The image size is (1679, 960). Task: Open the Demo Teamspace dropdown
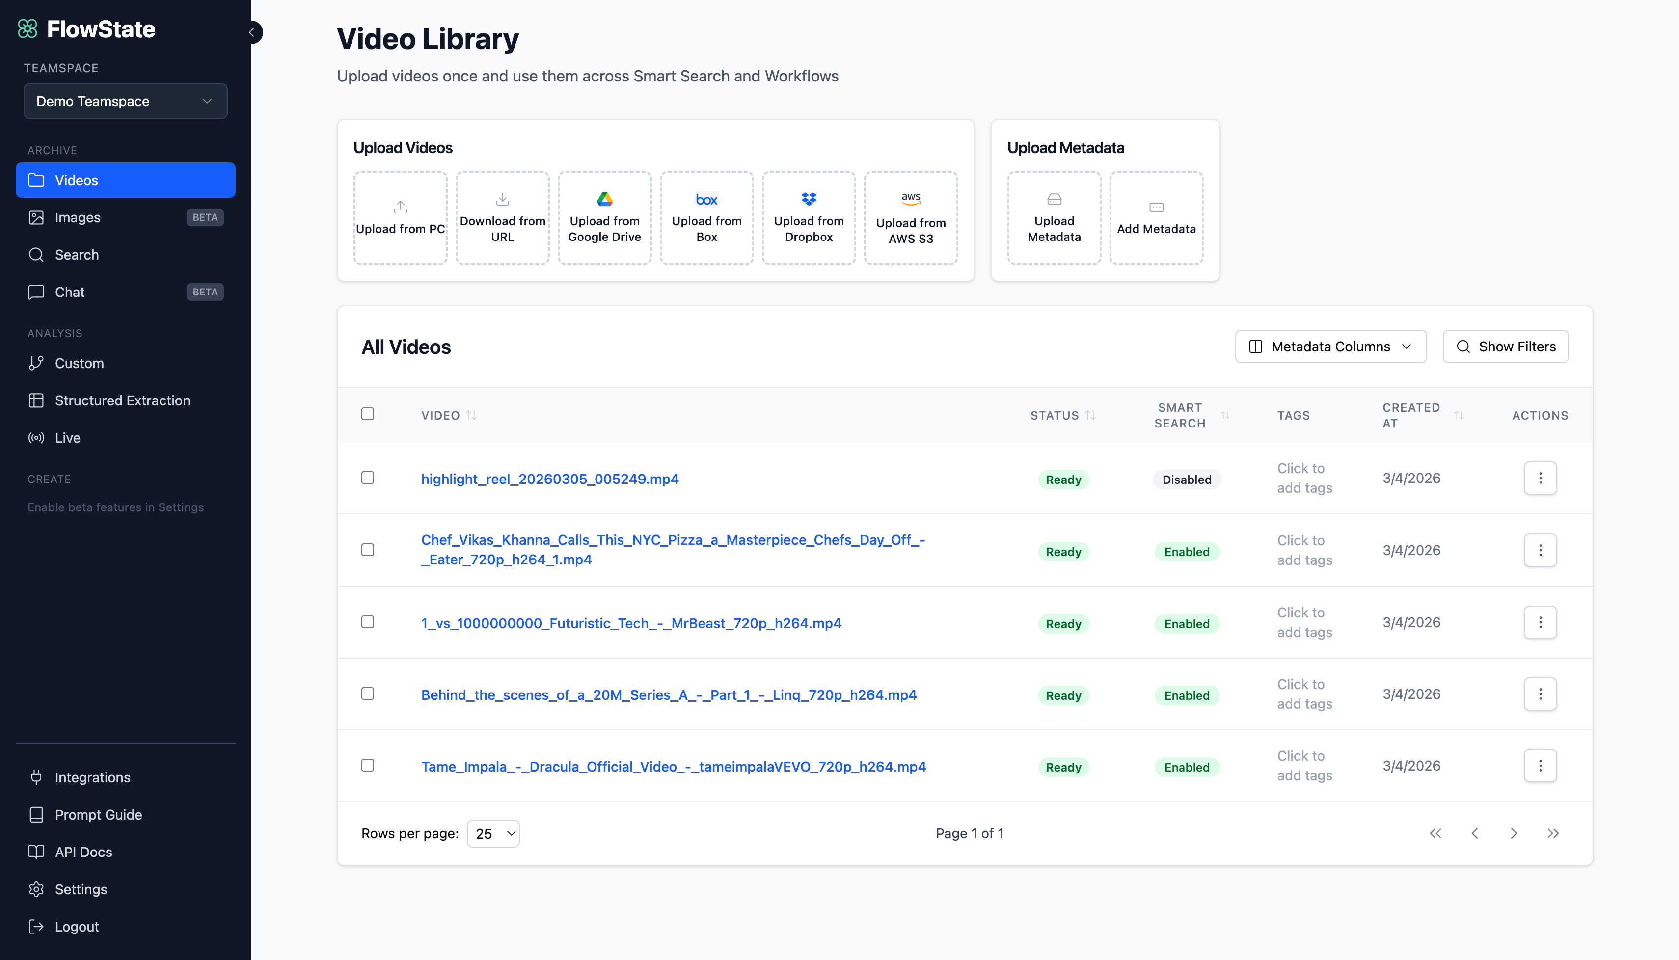point(125,101)
